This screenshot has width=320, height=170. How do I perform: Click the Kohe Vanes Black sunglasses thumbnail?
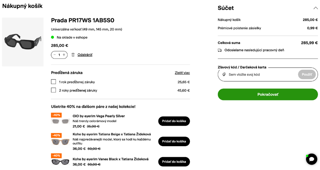[61, 162]
